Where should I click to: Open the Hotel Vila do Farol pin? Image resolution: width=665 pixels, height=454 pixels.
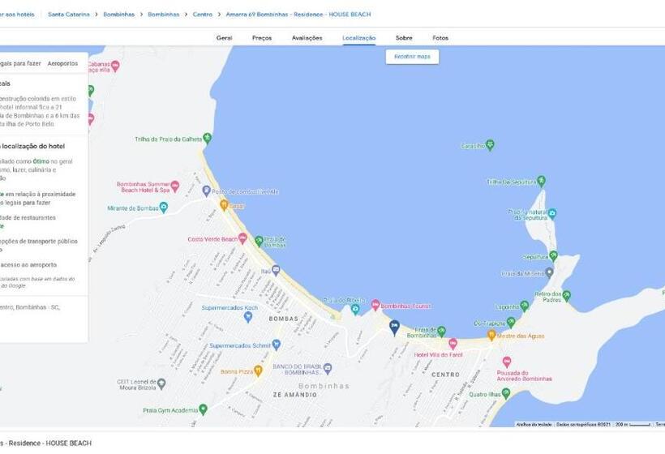(x=453, y=344)
